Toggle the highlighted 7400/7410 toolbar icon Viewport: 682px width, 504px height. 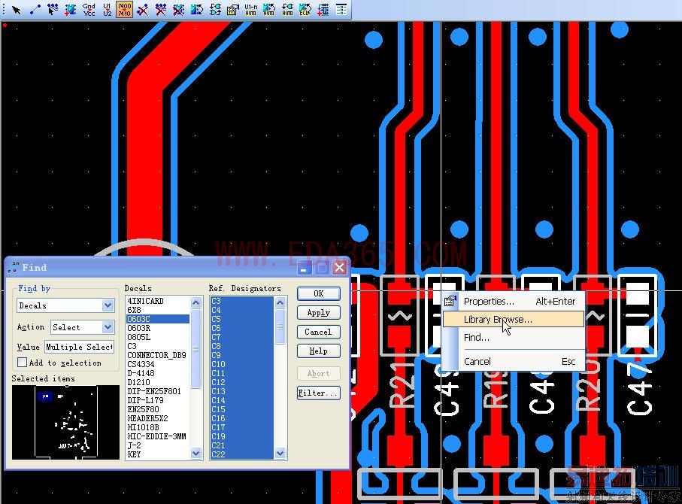125,10
